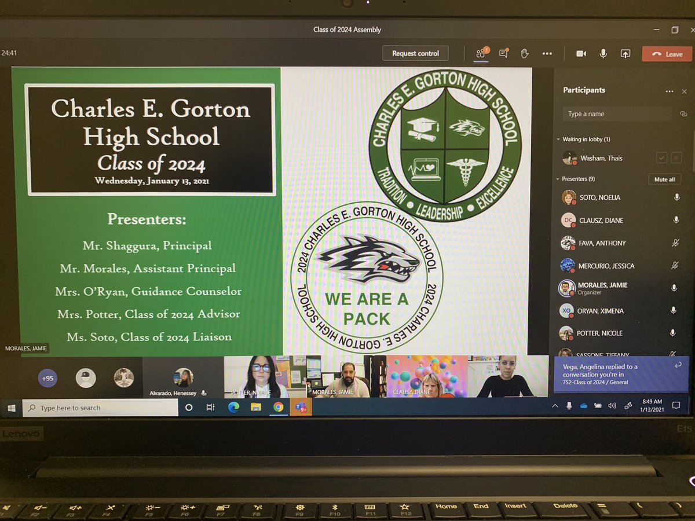Toggle your camera in the meeting toolbar
The height and width of the screenshot is (521, 695).
pyautogui.click(x=581, y=53)
